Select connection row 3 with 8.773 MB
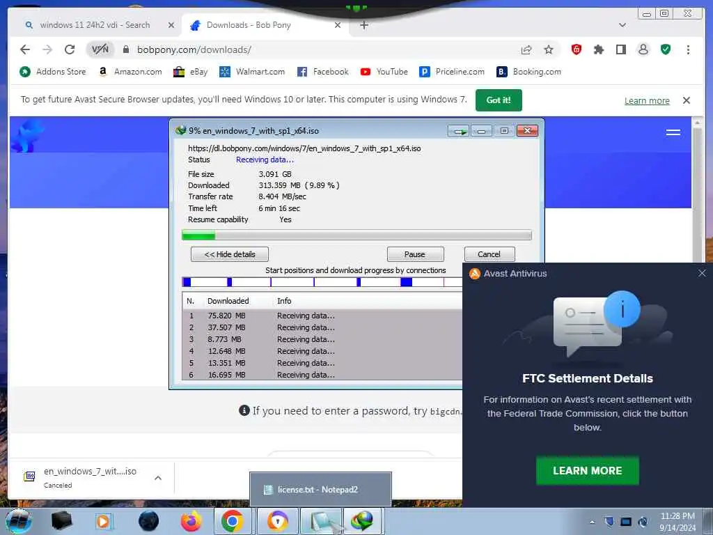Viewport: 713px width, 535px height. point(322,339)
